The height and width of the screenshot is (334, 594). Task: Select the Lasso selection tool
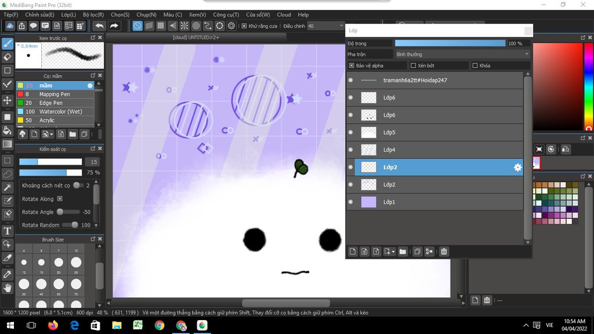[7, 174]
